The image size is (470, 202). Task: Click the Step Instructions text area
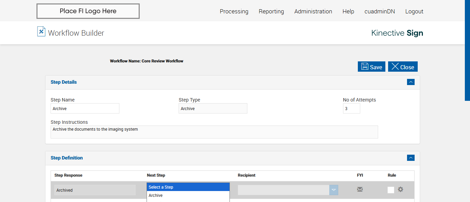214,132
